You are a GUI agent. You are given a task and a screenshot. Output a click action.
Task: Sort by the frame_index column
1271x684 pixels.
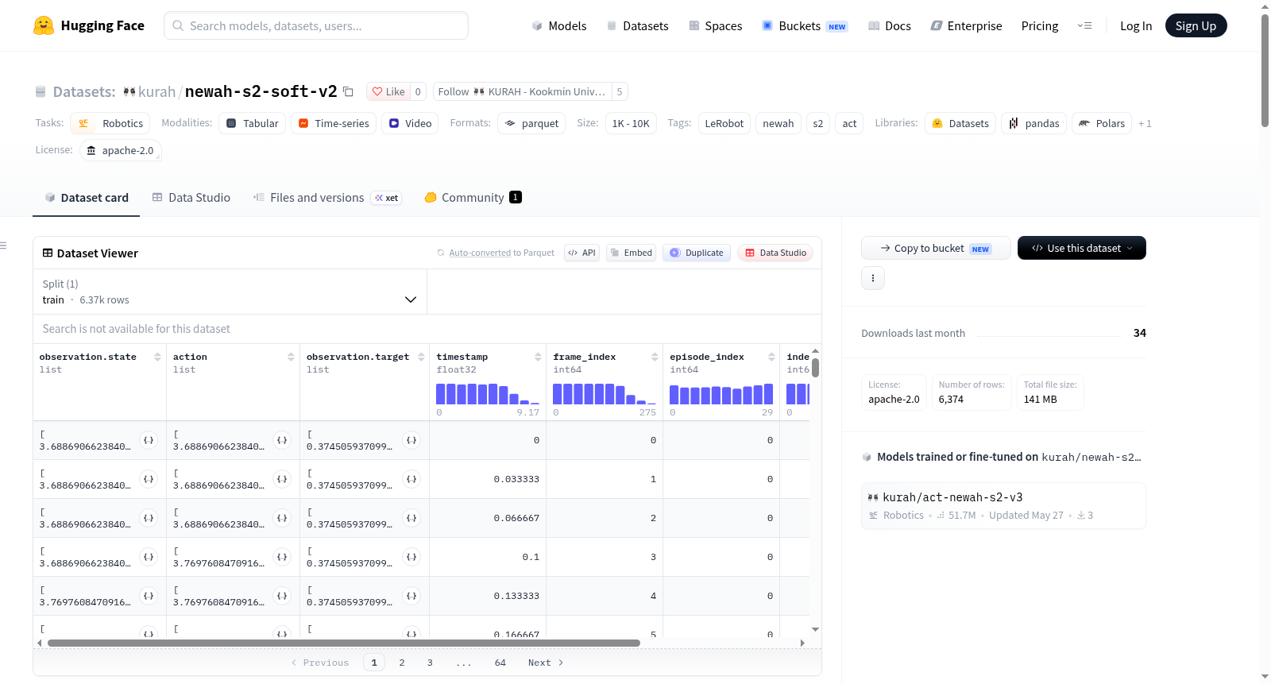pos(655,357)
